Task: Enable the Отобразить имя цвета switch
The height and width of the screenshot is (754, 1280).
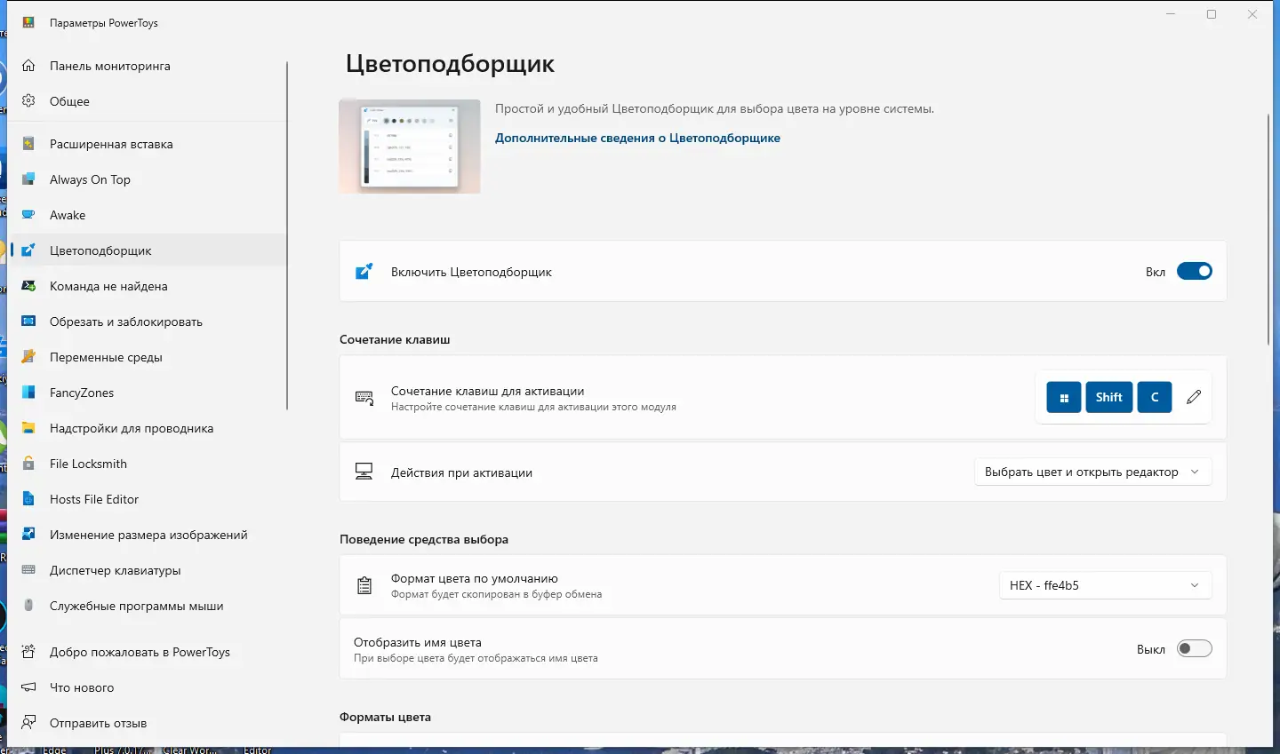Action: [1195, 649]
